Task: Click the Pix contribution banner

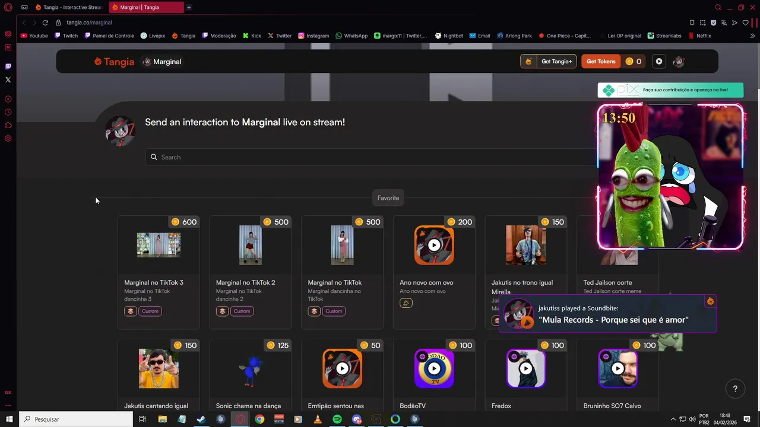Action: tap(670, 90)
